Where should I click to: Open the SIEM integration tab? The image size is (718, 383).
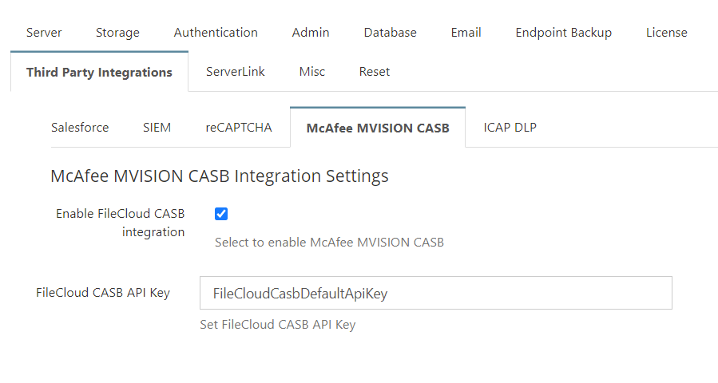[x=157, y=127]
